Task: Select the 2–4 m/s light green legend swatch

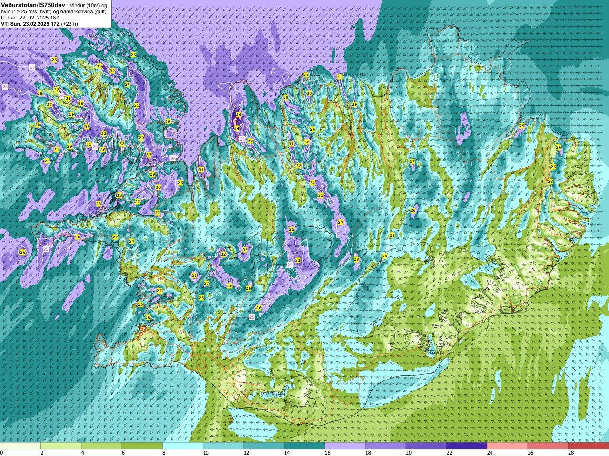Action: point(61,446)
